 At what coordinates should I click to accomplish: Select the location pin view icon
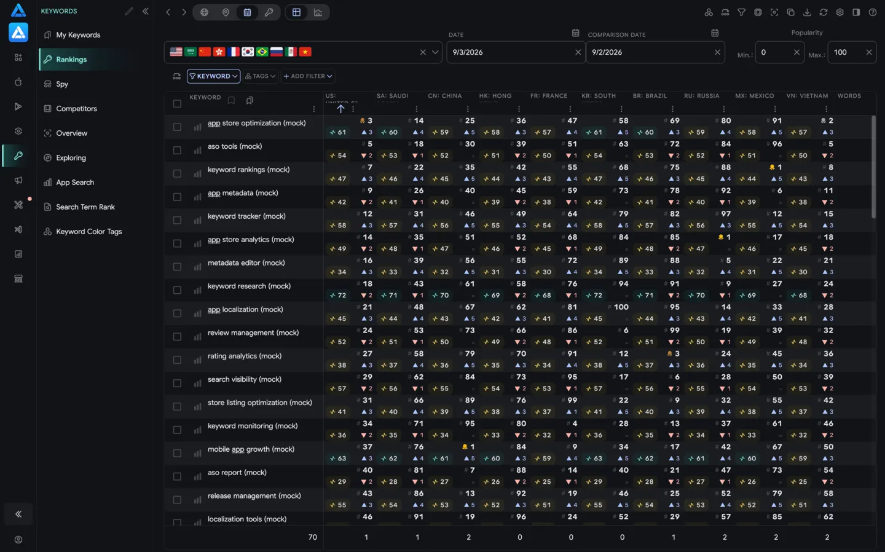click(x=226, y=12)
